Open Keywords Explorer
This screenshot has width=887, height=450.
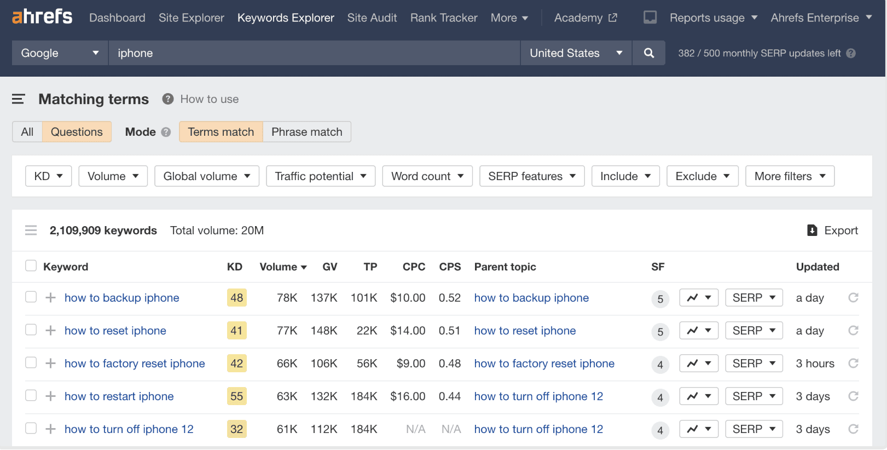[x=286, y=18]
